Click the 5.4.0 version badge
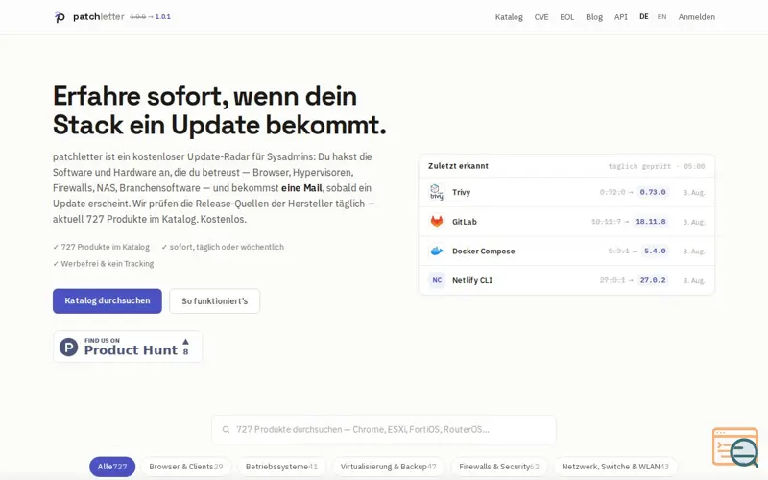The width and height of the screenshot is (768, 480). click(x=655, y=251)
